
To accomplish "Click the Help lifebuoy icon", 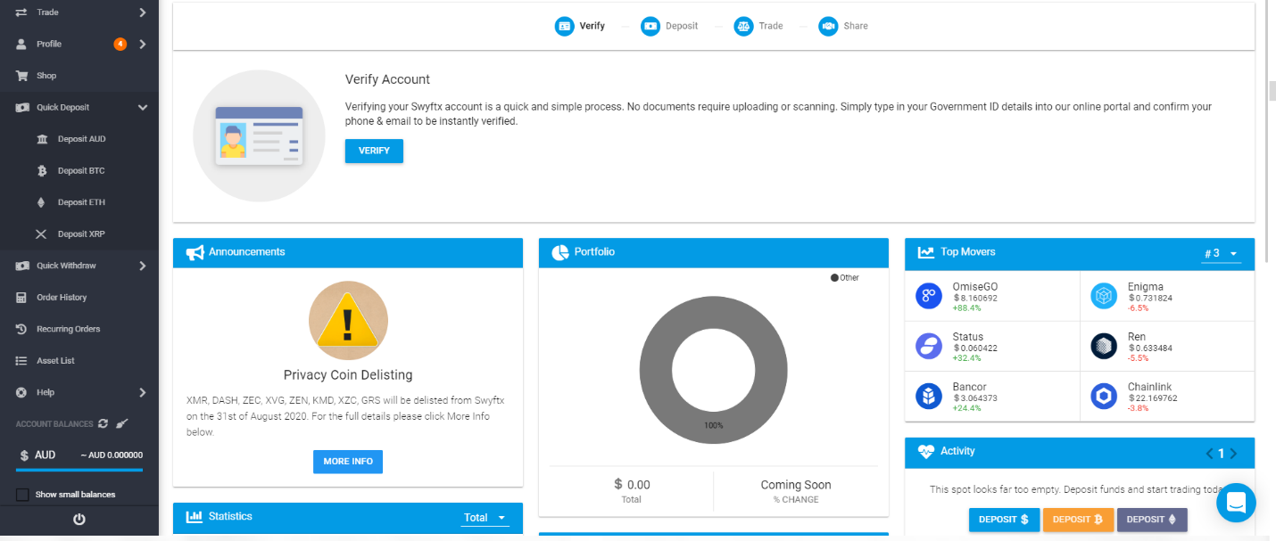I will [x=21, y=392].
